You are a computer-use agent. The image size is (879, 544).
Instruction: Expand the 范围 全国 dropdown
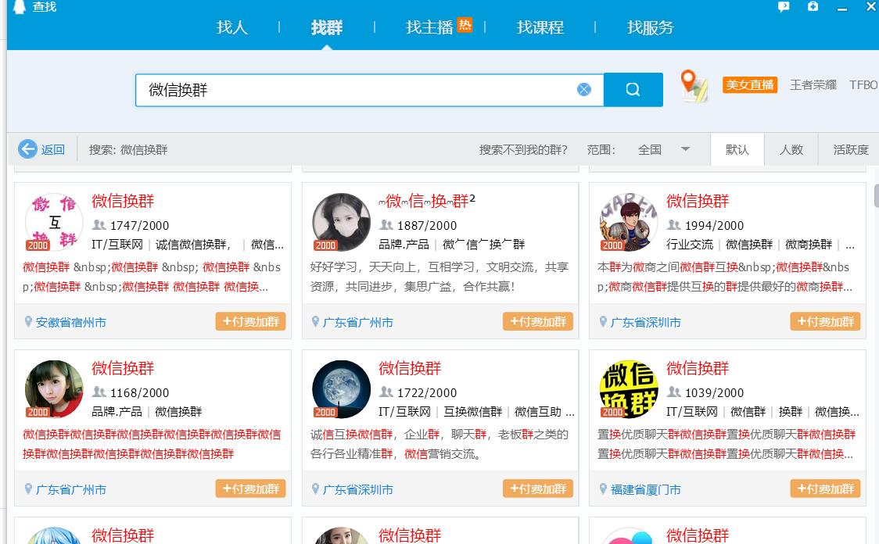[664, 149]
